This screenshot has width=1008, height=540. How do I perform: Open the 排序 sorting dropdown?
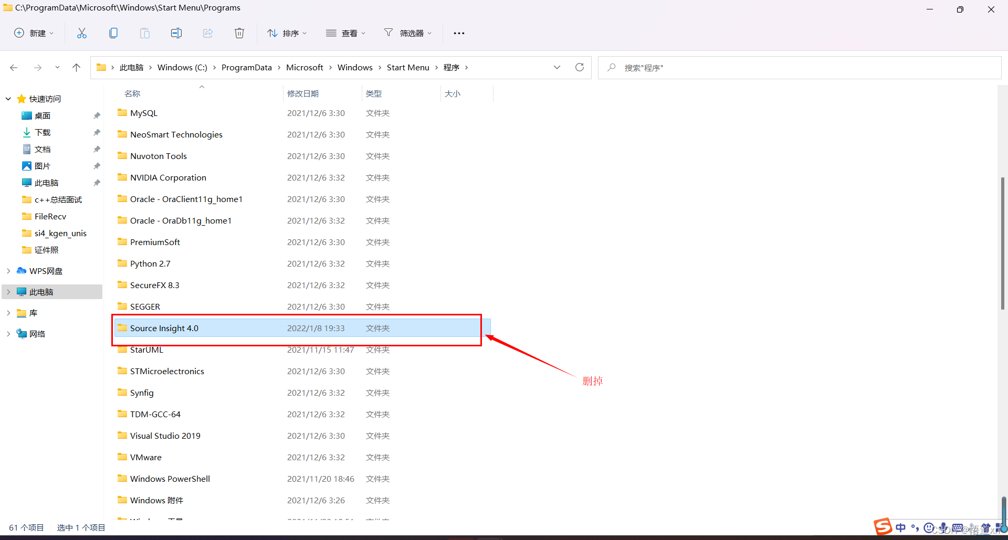(x=287, y=33)
